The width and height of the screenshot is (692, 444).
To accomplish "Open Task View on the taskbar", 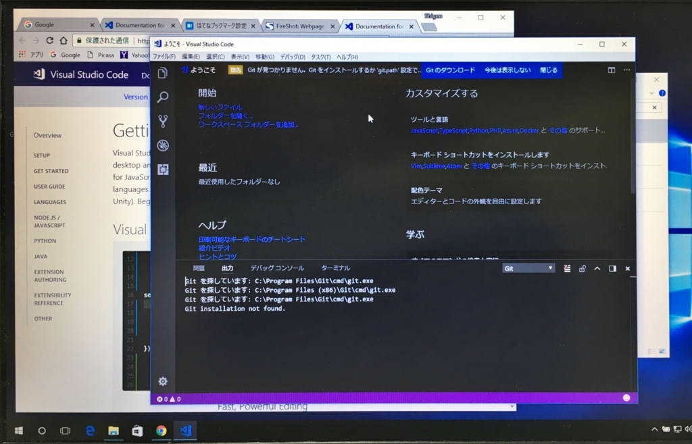I will [x=66, y=430].
